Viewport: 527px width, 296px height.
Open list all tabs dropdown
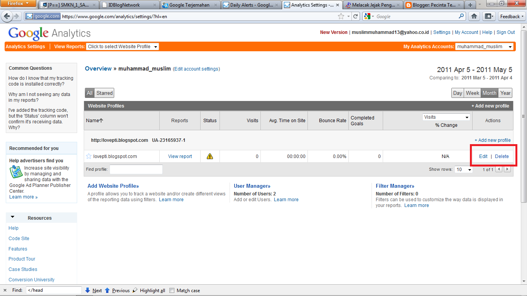(480, 5)
